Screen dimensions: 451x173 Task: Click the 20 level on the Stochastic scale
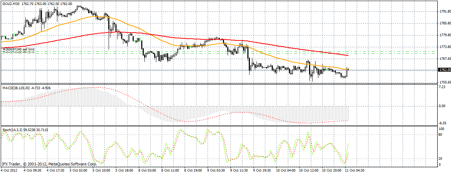[441, 158]
